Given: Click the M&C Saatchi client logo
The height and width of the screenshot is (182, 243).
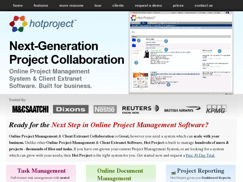Looking at the screenshot, I should click(x=30, y=109).
